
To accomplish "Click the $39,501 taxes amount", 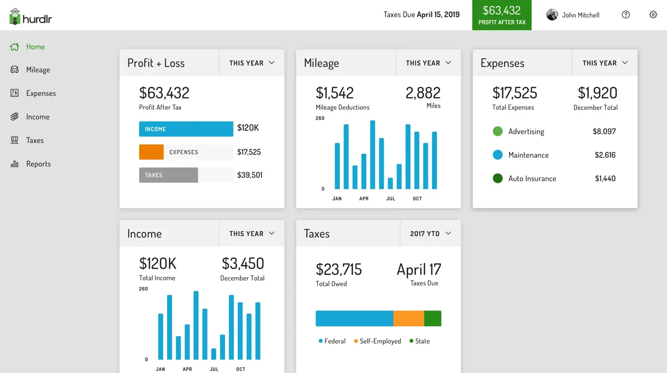I will pos(250,175).
